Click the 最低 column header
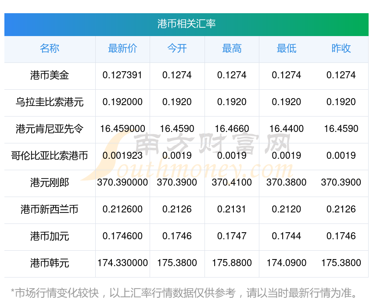The width and height of the screenshot is (373, 307). pyautogui.click(x=287, y=48)
